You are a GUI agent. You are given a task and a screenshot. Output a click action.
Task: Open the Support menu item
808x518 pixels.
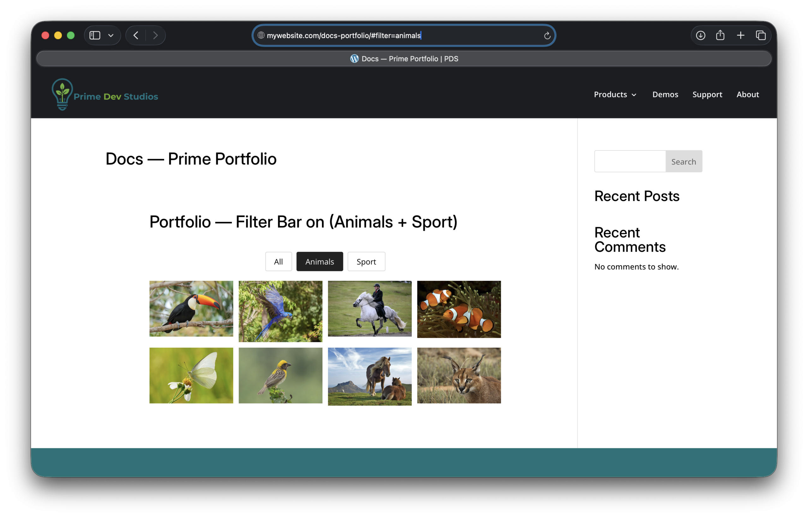click(707, 95)
